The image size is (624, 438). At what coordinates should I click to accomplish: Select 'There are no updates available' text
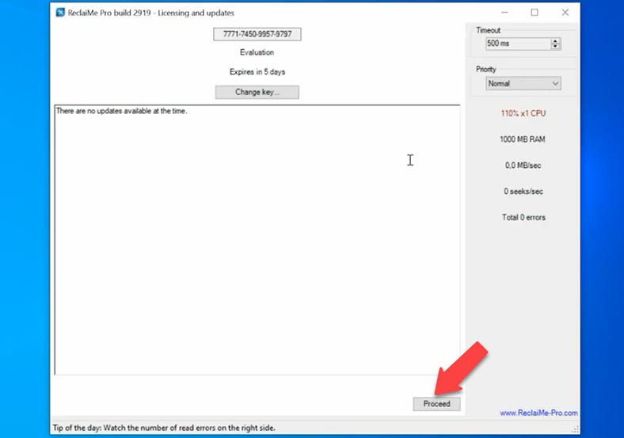pyautogui.click(x=121, y=111)
